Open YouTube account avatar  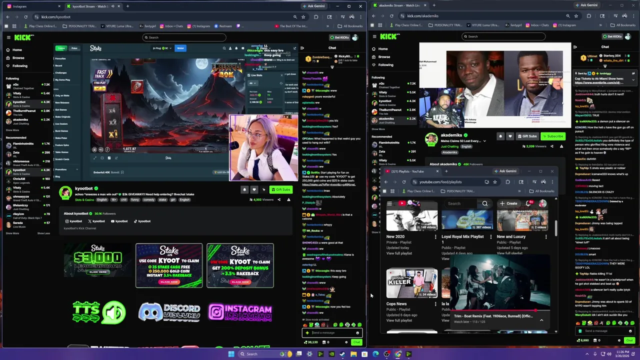pos(542,203)
